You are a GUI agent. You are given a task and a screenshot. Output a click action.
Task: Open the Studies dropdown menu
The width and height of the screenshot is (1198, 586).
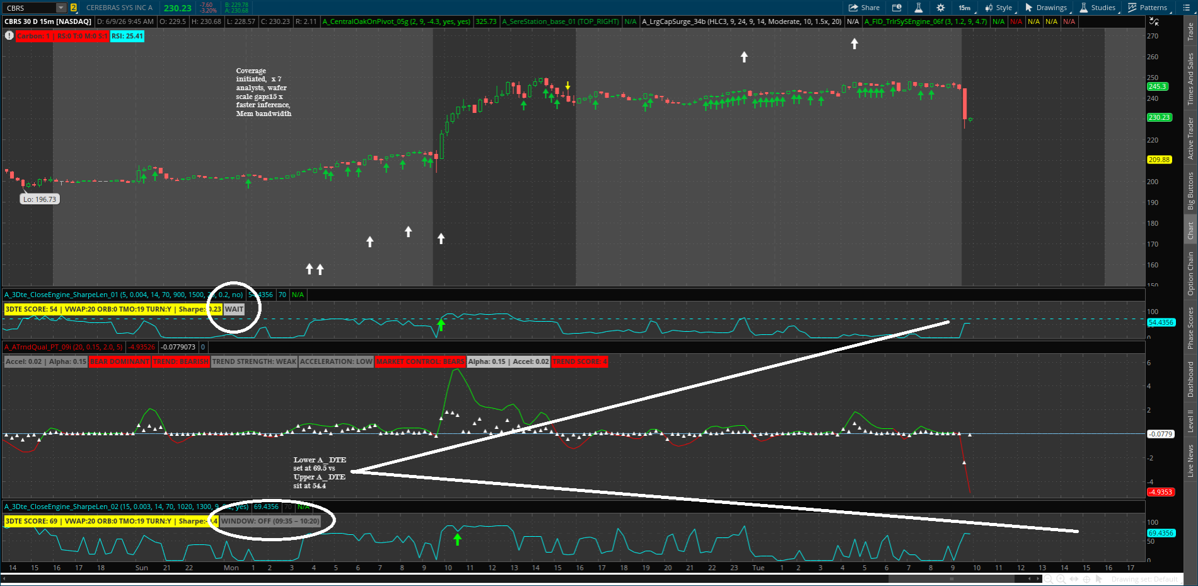[1098, 8]
